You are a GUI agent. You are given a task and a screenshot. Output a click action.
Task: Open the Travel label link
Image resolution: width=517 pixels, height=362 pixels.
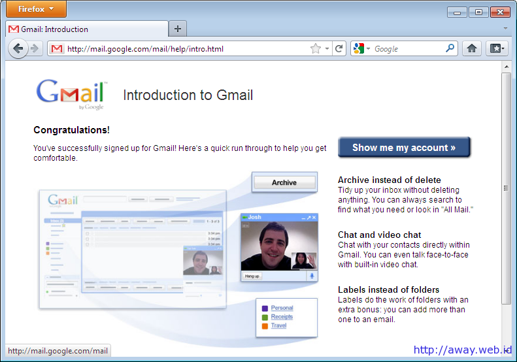coord(278,325)
